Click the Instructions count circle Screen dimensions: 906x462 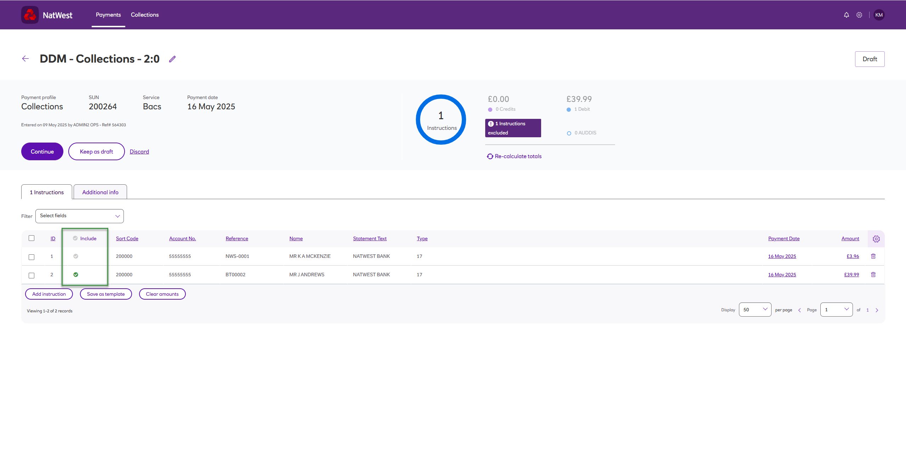pyautogui.click(x=441, y=120)
